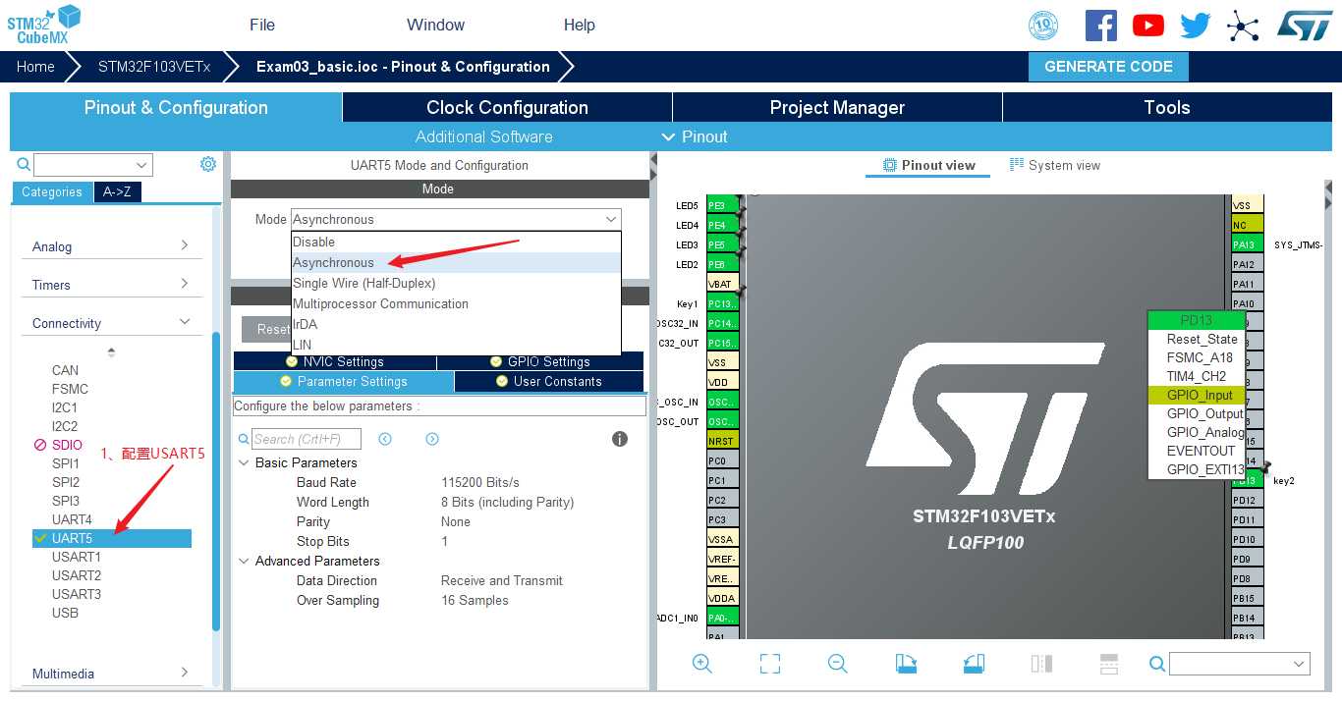Click the categories list vertical scrollbar
Screen dimensions: 1342x702
click(216, 481)
